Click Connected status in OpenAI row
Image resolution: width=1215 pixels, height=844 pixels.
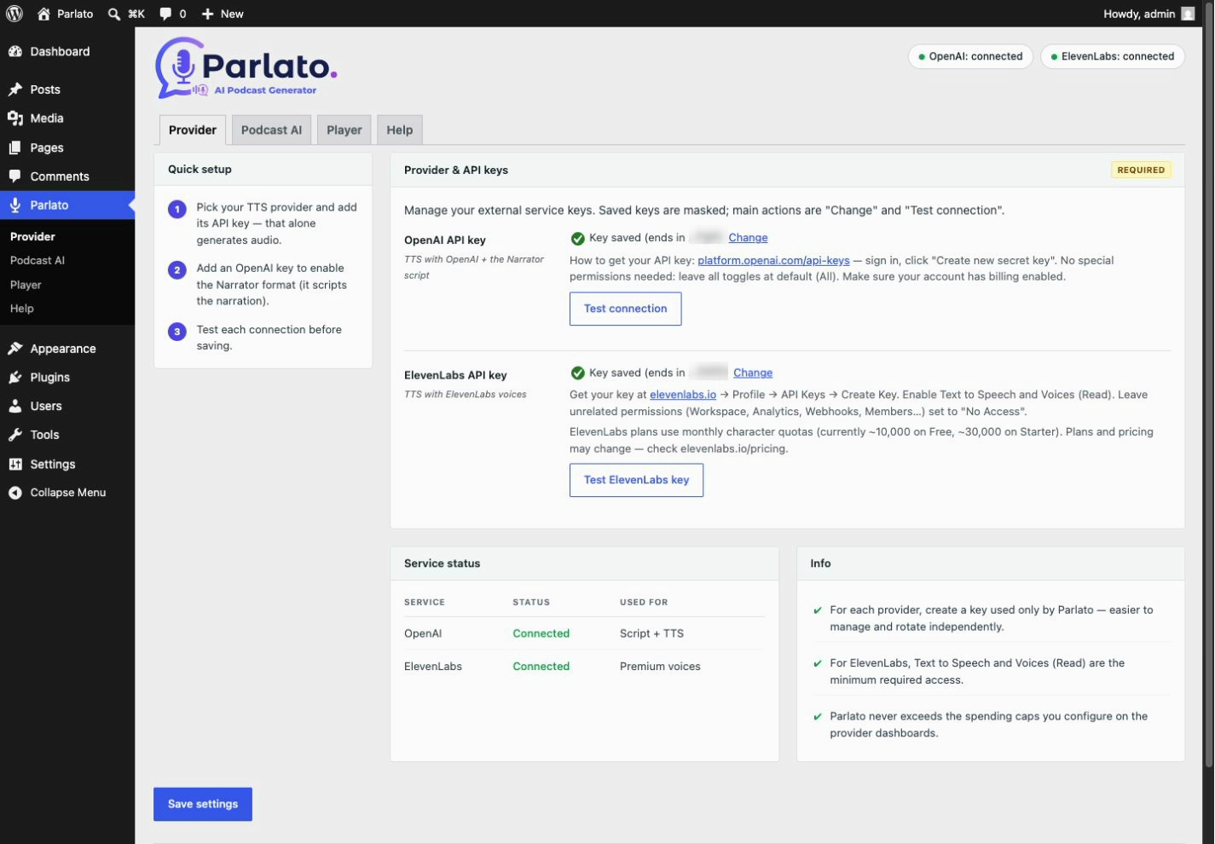(541, 633)
